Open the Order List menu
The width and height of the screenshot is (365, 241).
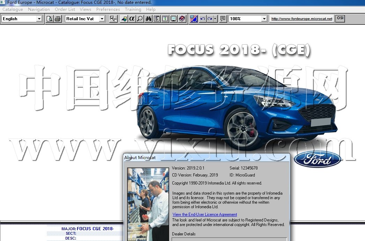[65, 9]
